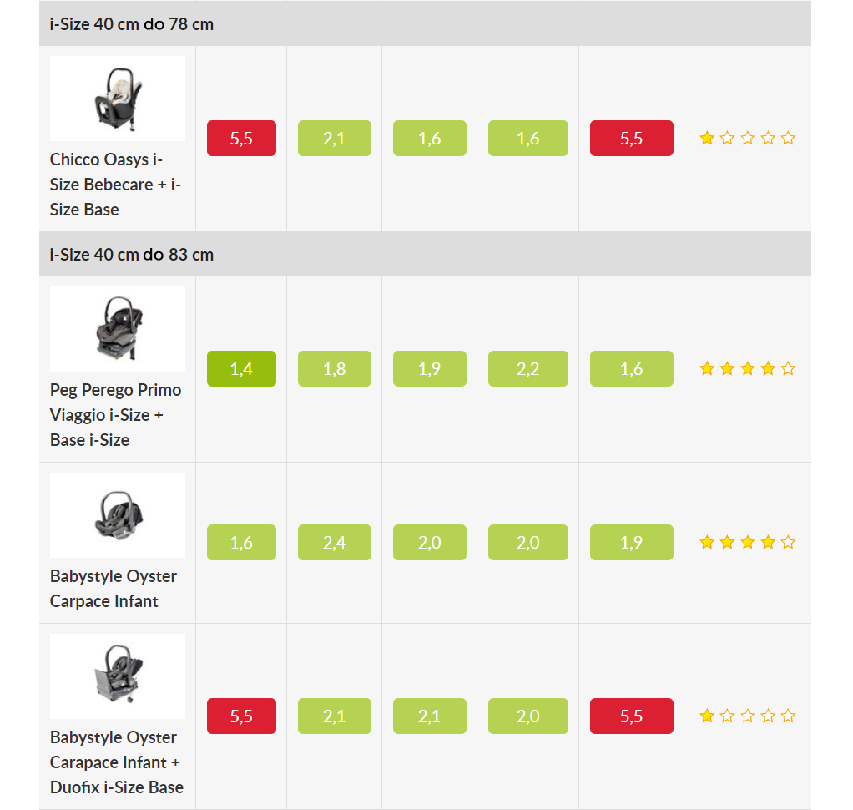Viewport: 853px width, 810px height.
Task: Open the Chicco Oasys i-Size Bebecare product image
Action: coord(118,99)
